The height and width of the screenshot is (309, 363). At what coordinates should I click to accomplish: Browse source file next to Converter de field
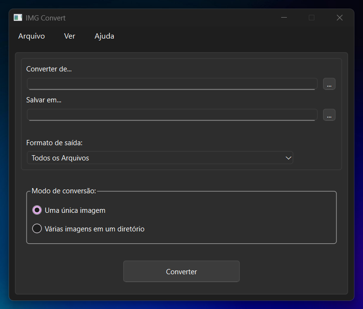click(329, 84)
